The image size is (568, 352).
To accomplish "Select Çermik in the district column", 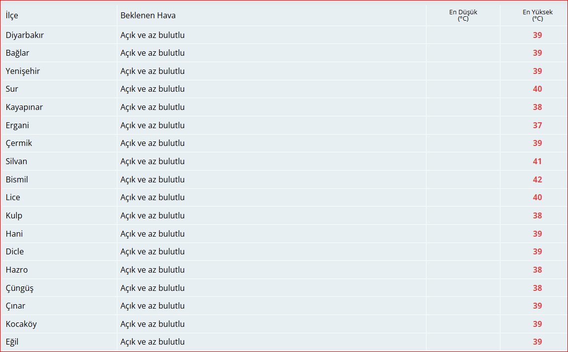I will pos(18,143).
